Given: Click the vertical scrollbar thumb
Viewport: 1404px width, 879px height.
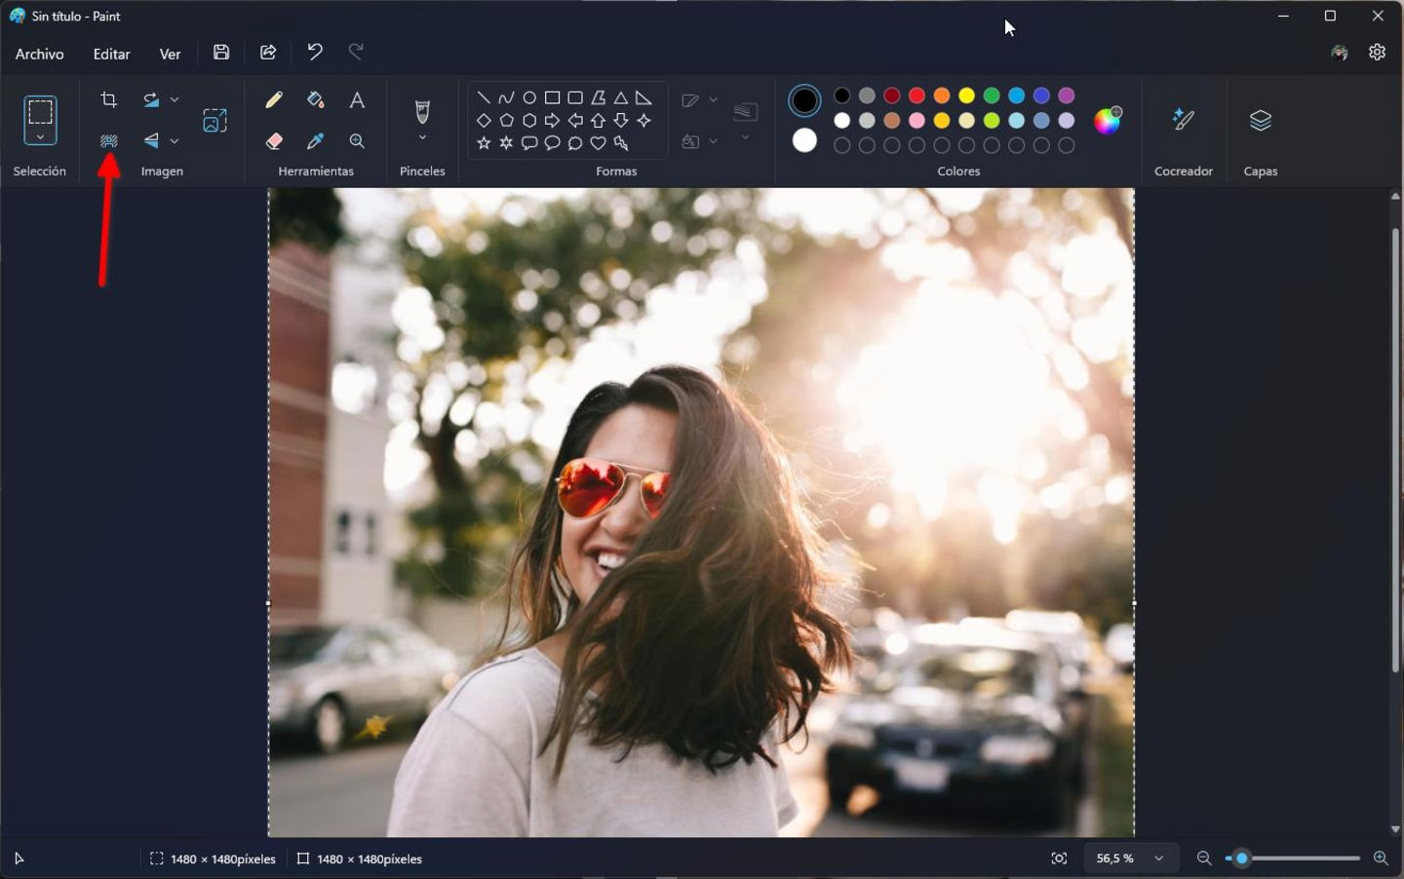Looking at the screenshot, I should tap(1395, 450).
